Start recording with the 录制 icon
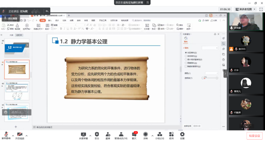 point(145,134)
